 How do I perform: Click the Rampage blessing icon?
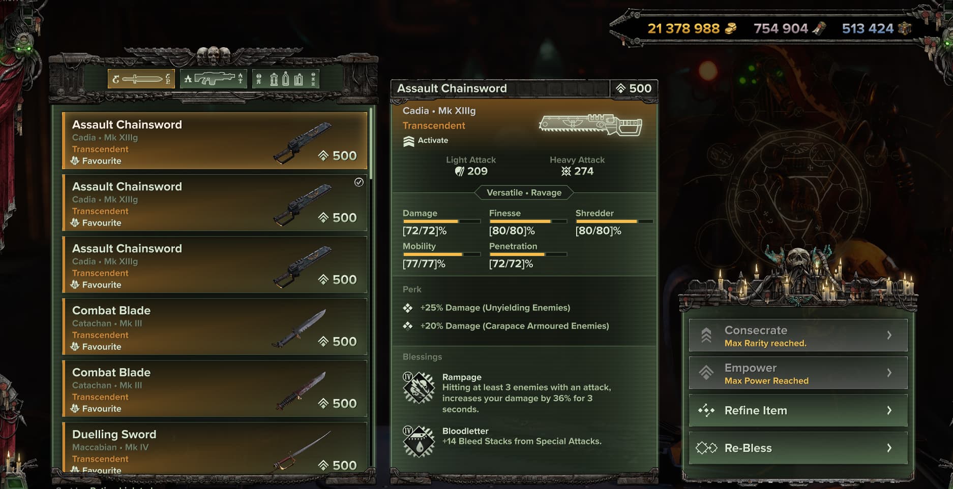tap(419, 388)
